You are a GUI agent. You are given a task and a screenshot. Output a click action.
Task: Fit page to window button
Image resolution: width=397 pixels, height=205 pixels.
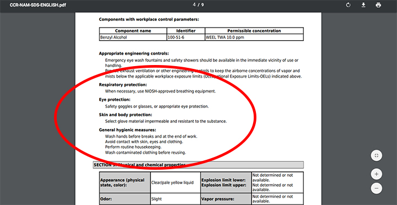click(x=377, y=155)
